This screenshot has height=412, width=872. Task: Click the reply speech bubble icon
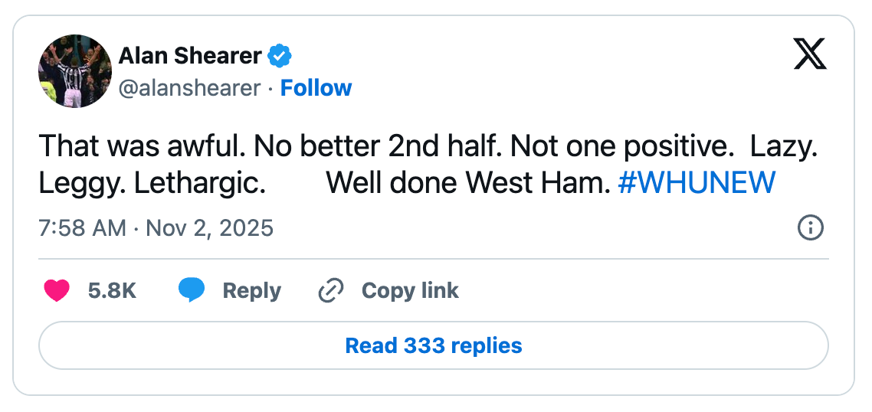pyautogui.click(x=192, y=290)
